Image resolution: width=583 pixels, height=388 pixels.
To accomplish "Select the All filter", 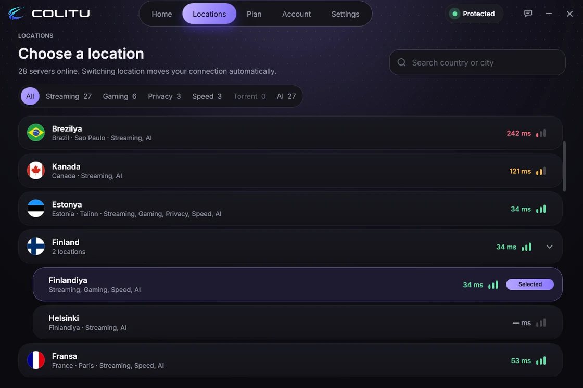I will tap(30, 96).
